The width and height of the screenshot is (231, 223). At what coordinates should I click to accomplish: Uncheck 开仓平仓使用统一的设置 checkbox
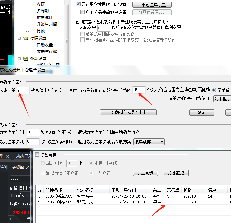78,4
